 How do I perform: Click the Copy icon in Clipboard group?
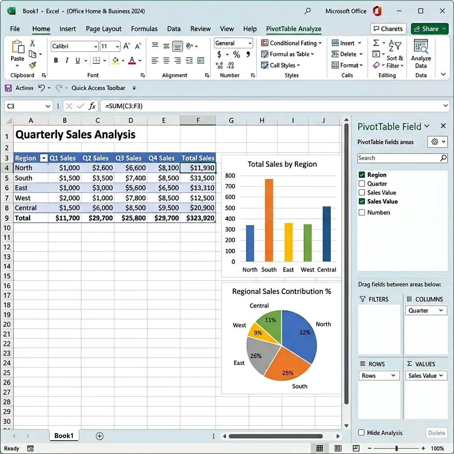(32, 54)
